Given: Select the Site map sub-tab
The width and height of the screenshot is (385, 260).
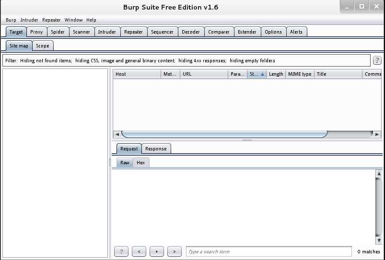Looking at the screenshot, I should 19,46.
